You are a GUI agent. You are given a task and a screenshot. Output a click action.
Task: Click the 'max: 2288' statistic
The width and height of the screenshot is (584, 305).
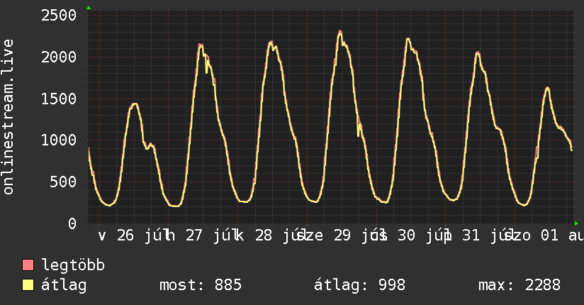[520, 285]
